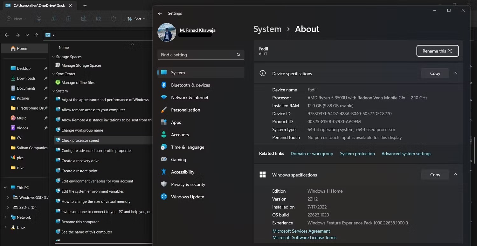Screen dimensions: 477x246
Task: Expand Linux node in navigation tree
Action: tap(5, 227)
